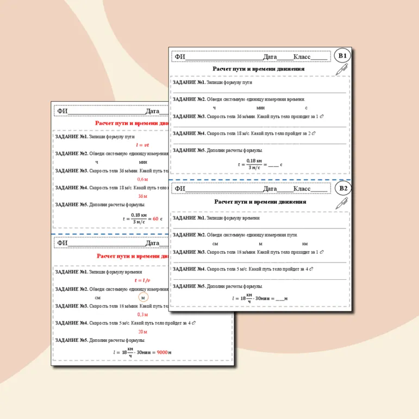This screenshot has width=419, height=419.
Task: Click unit 'см' on the answer-key sheet
Action: (x=97, y=298)
